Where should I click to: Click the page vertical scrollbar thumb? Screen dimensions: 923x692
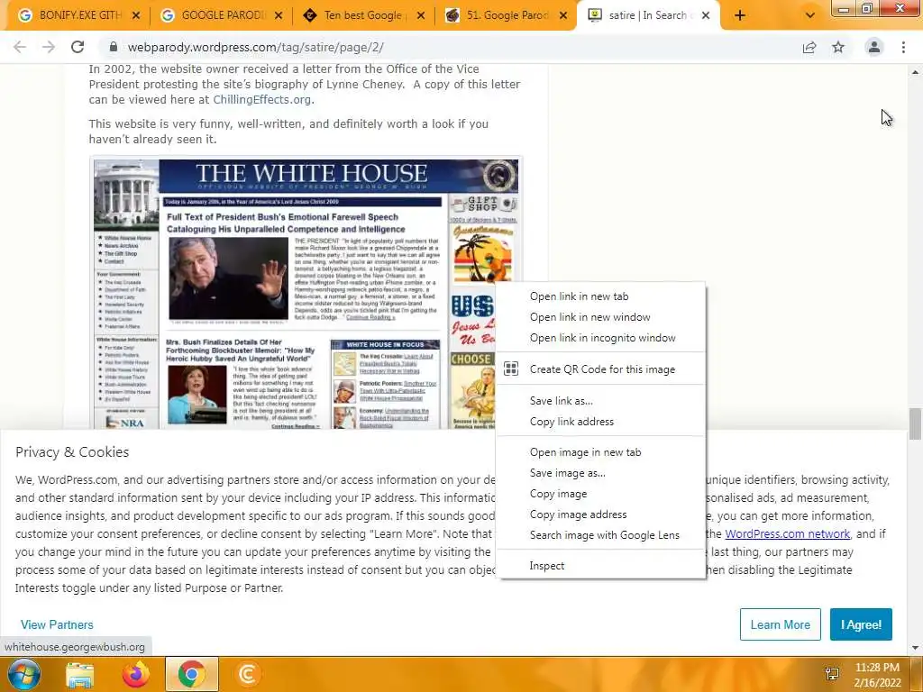[x=915, y=423]
